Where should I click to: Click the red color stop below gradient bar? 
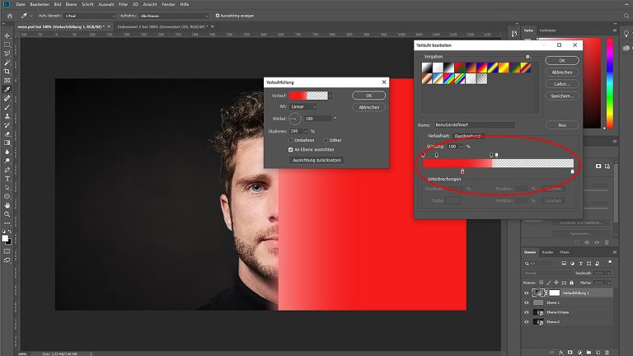[462, 172]
